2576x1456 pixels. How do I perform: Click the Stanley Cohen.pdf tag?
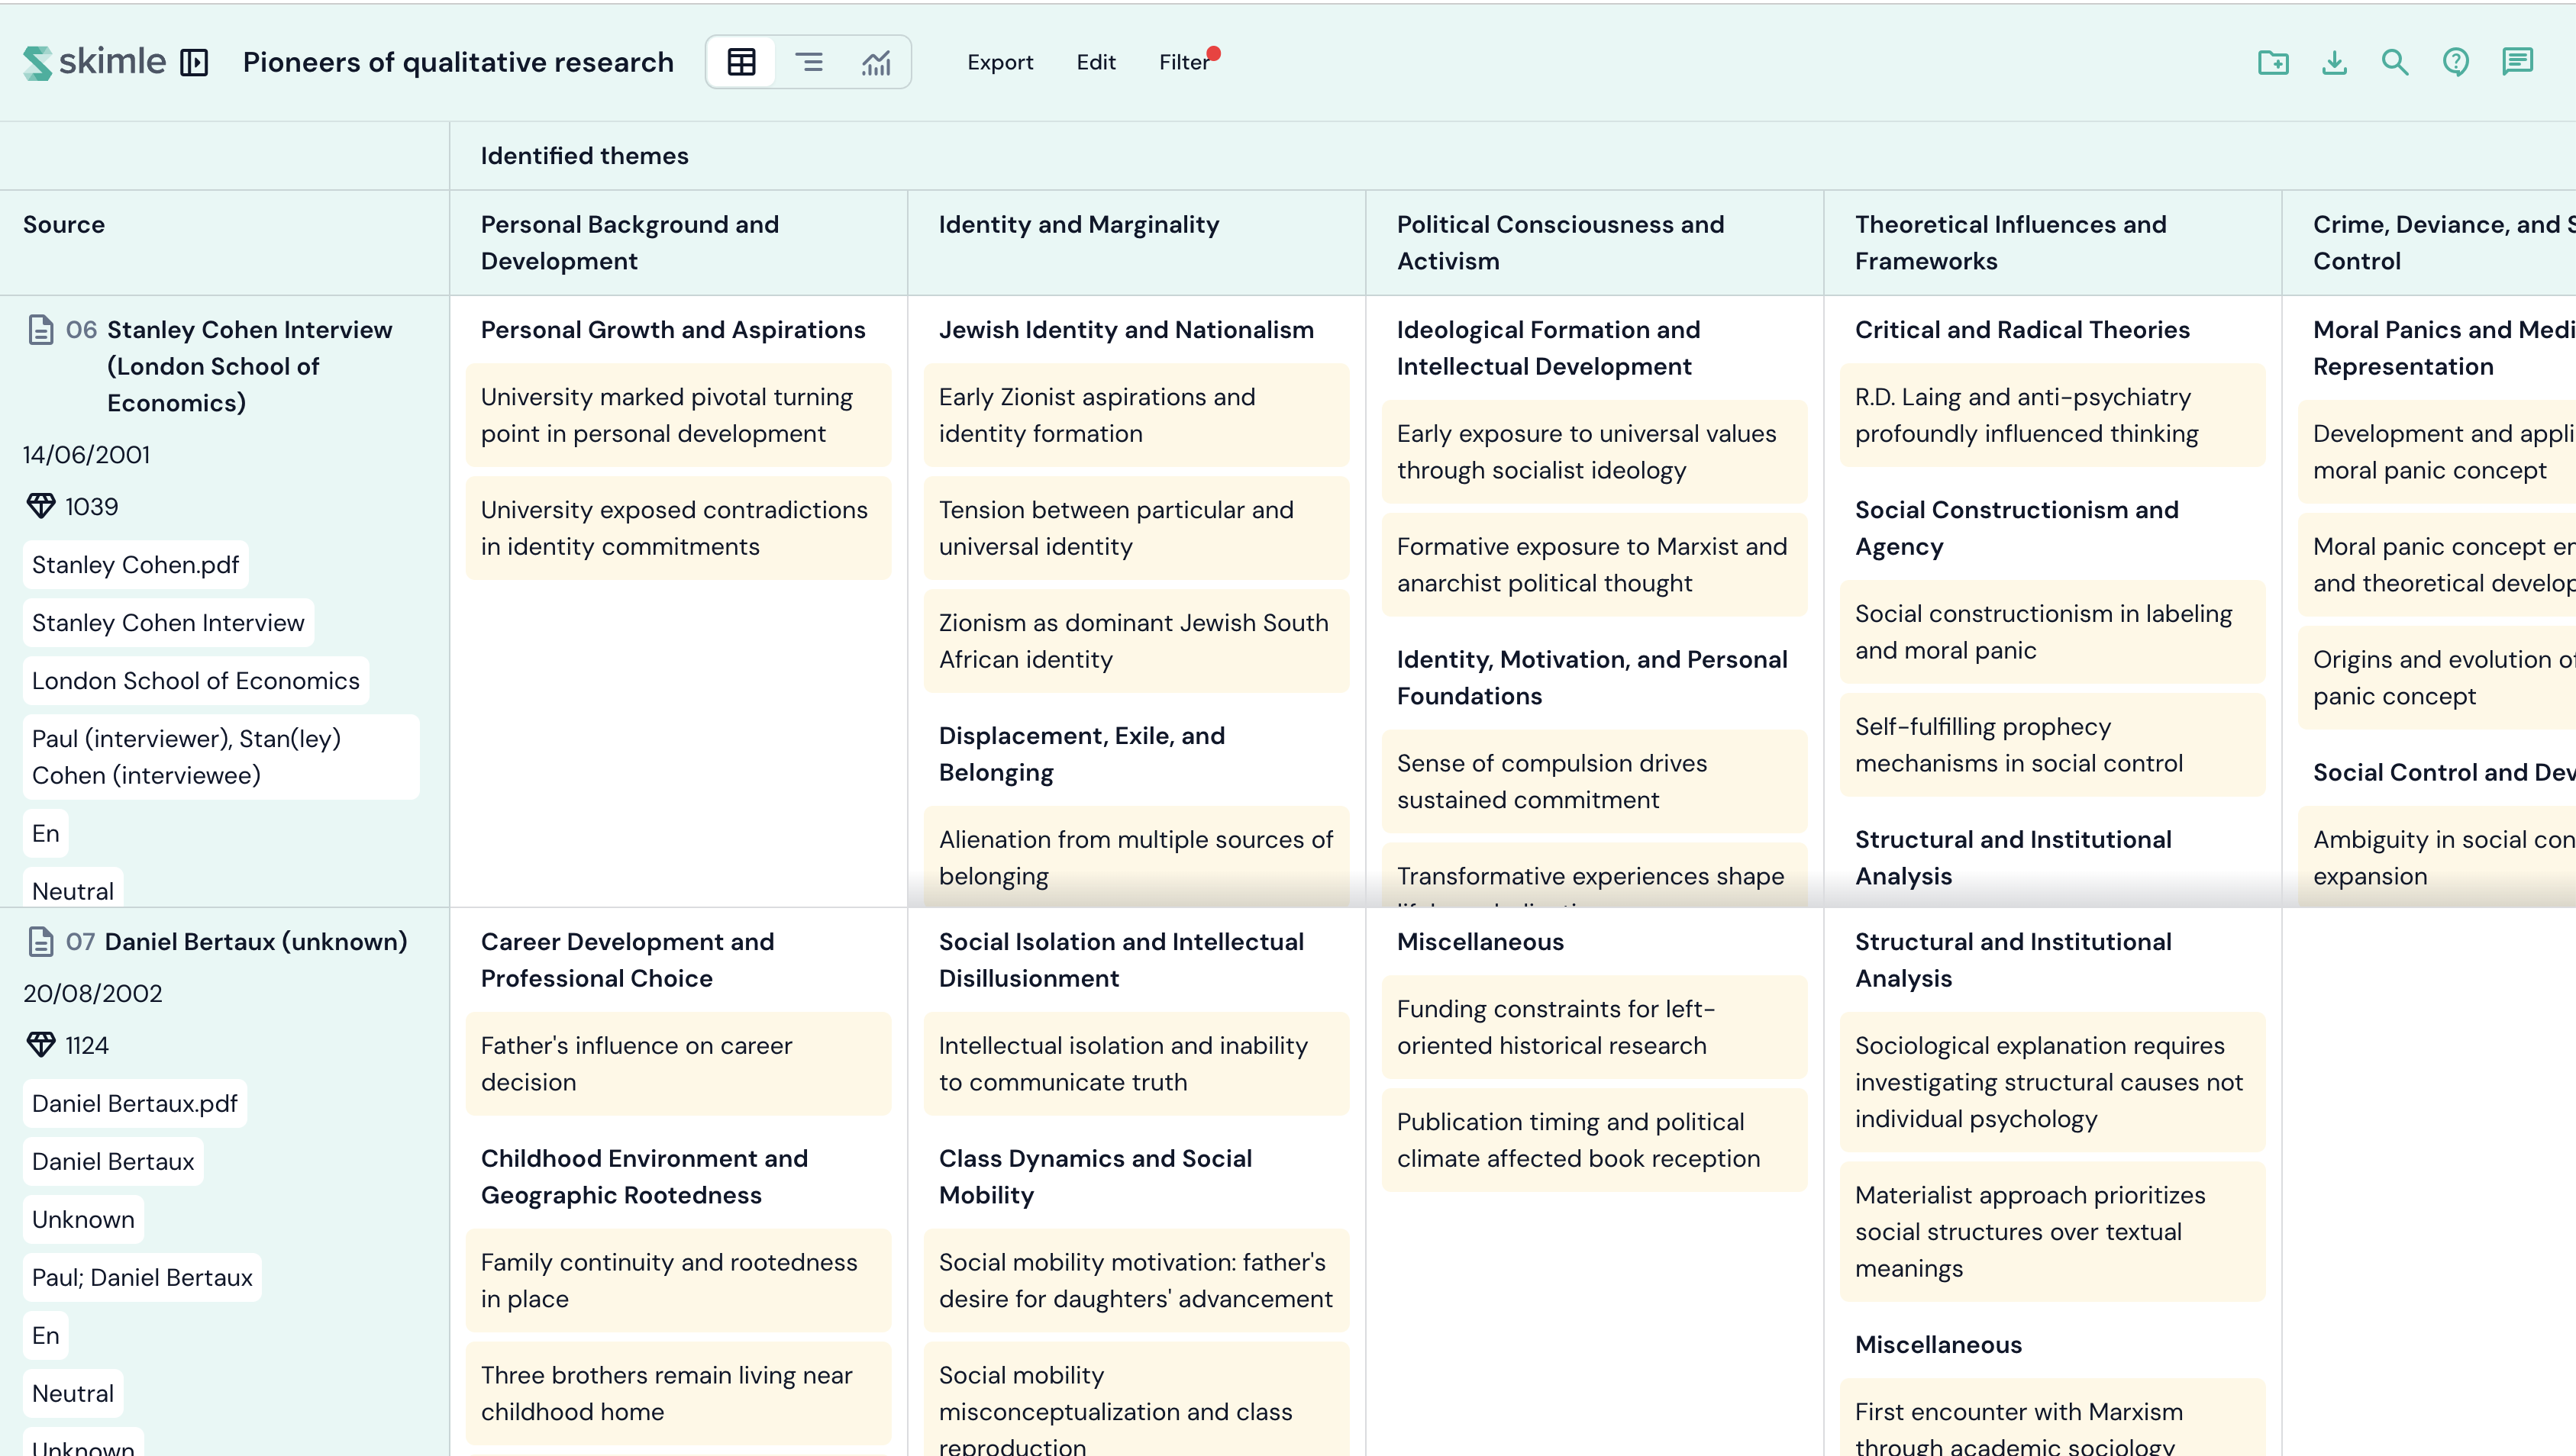[135, 565]
